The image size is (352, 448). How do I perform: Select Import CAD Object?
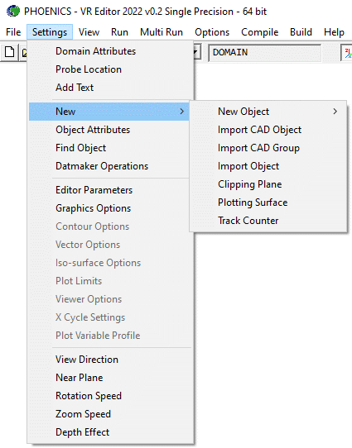tap(259, 130)
